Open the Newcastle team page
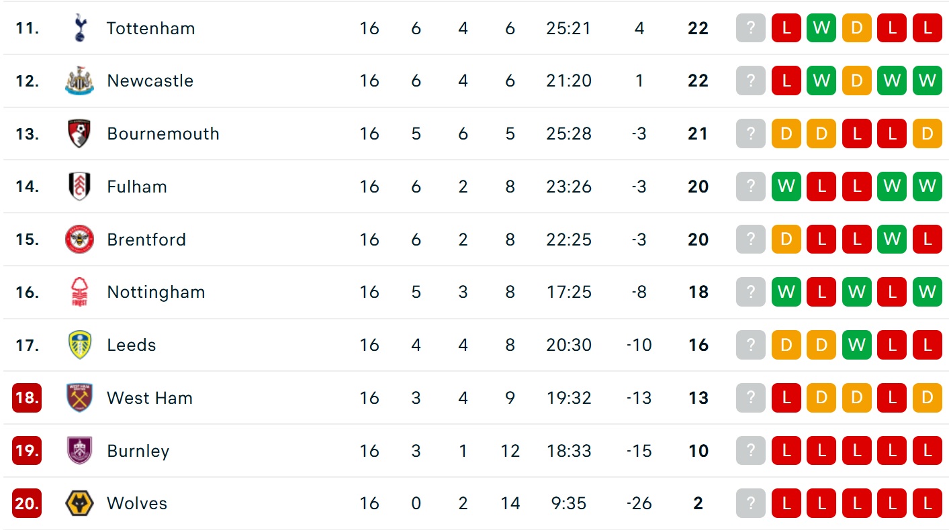 tap(150, 81)
